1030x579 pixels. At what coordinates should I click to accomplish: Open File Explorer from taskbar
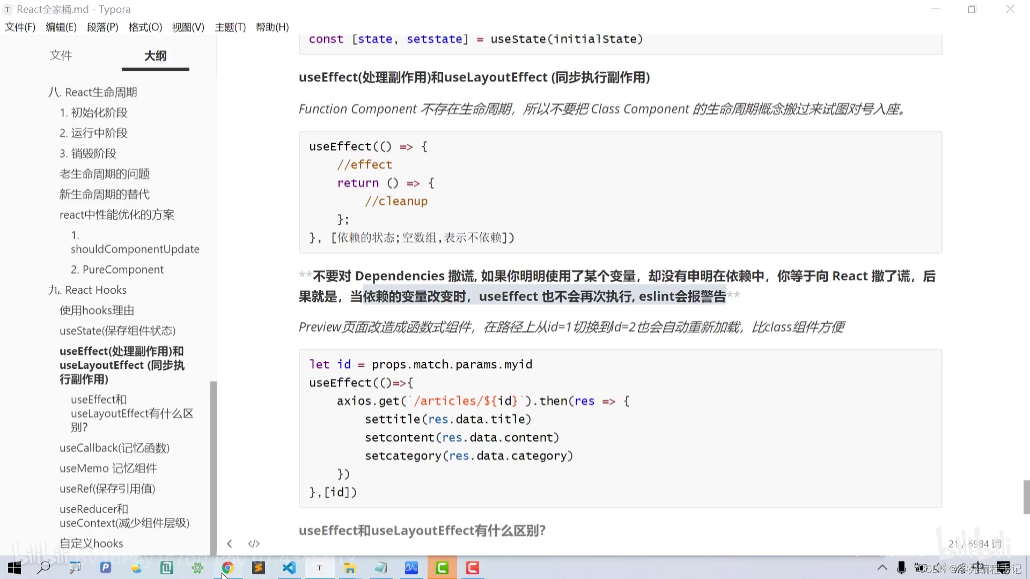[350, 568]
